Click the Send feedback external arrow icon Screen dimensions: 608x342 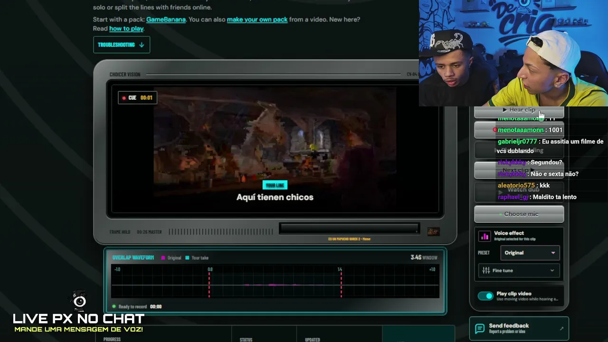click(561, 328)
